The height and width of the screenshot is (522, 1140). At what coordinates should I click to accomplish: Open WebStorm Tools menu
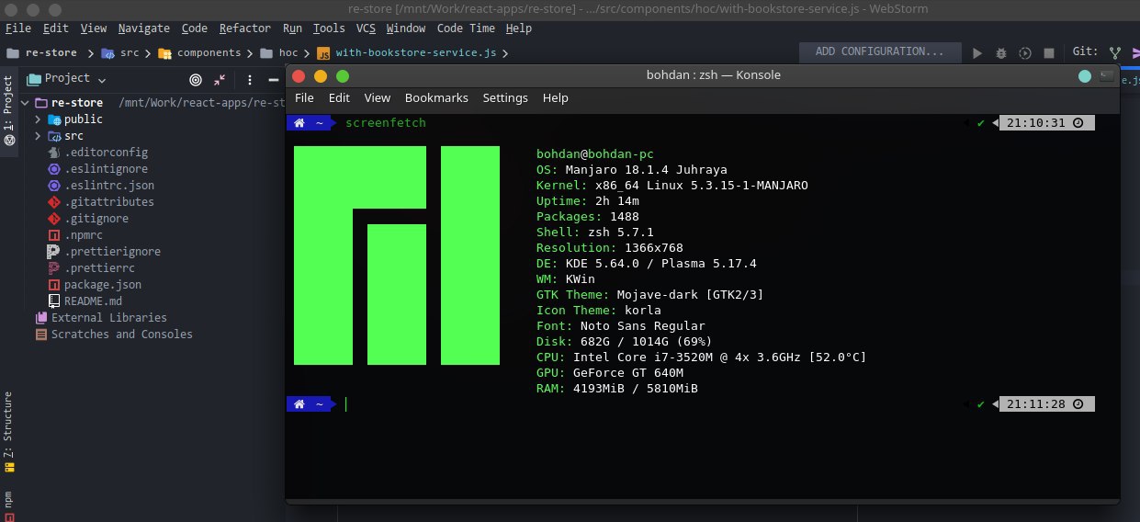pyautogui.click(x=329, y=28)
